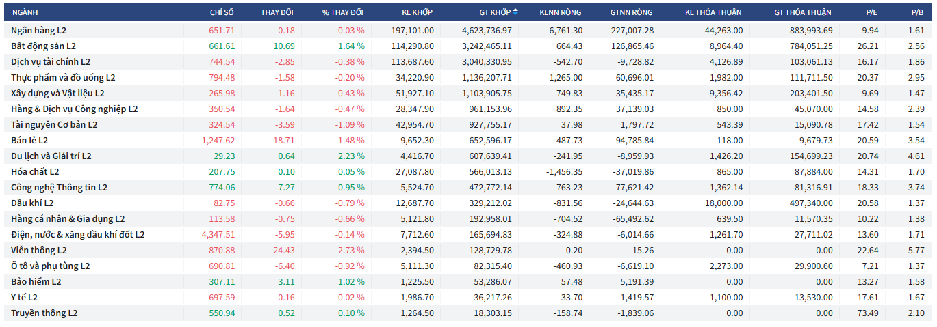Click the P/B column header
Screen dimensions: 937x327
[x=917, y=12]
